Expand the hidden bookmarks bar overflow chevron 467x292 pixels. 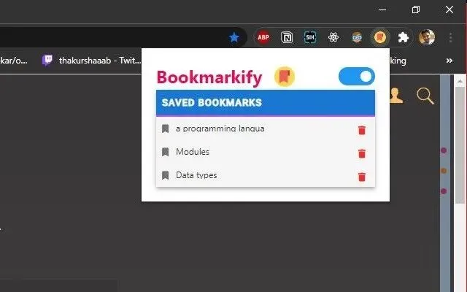449,61
